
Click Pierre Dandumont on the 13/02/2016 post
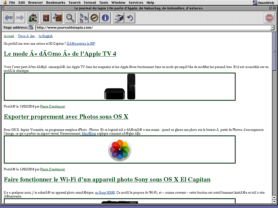pos(52,106)
